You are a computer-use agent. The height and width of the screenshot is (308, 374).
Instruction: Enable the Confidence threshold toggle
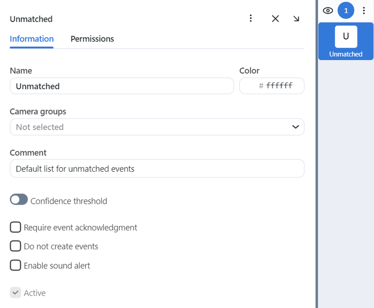tap(19, 200)
